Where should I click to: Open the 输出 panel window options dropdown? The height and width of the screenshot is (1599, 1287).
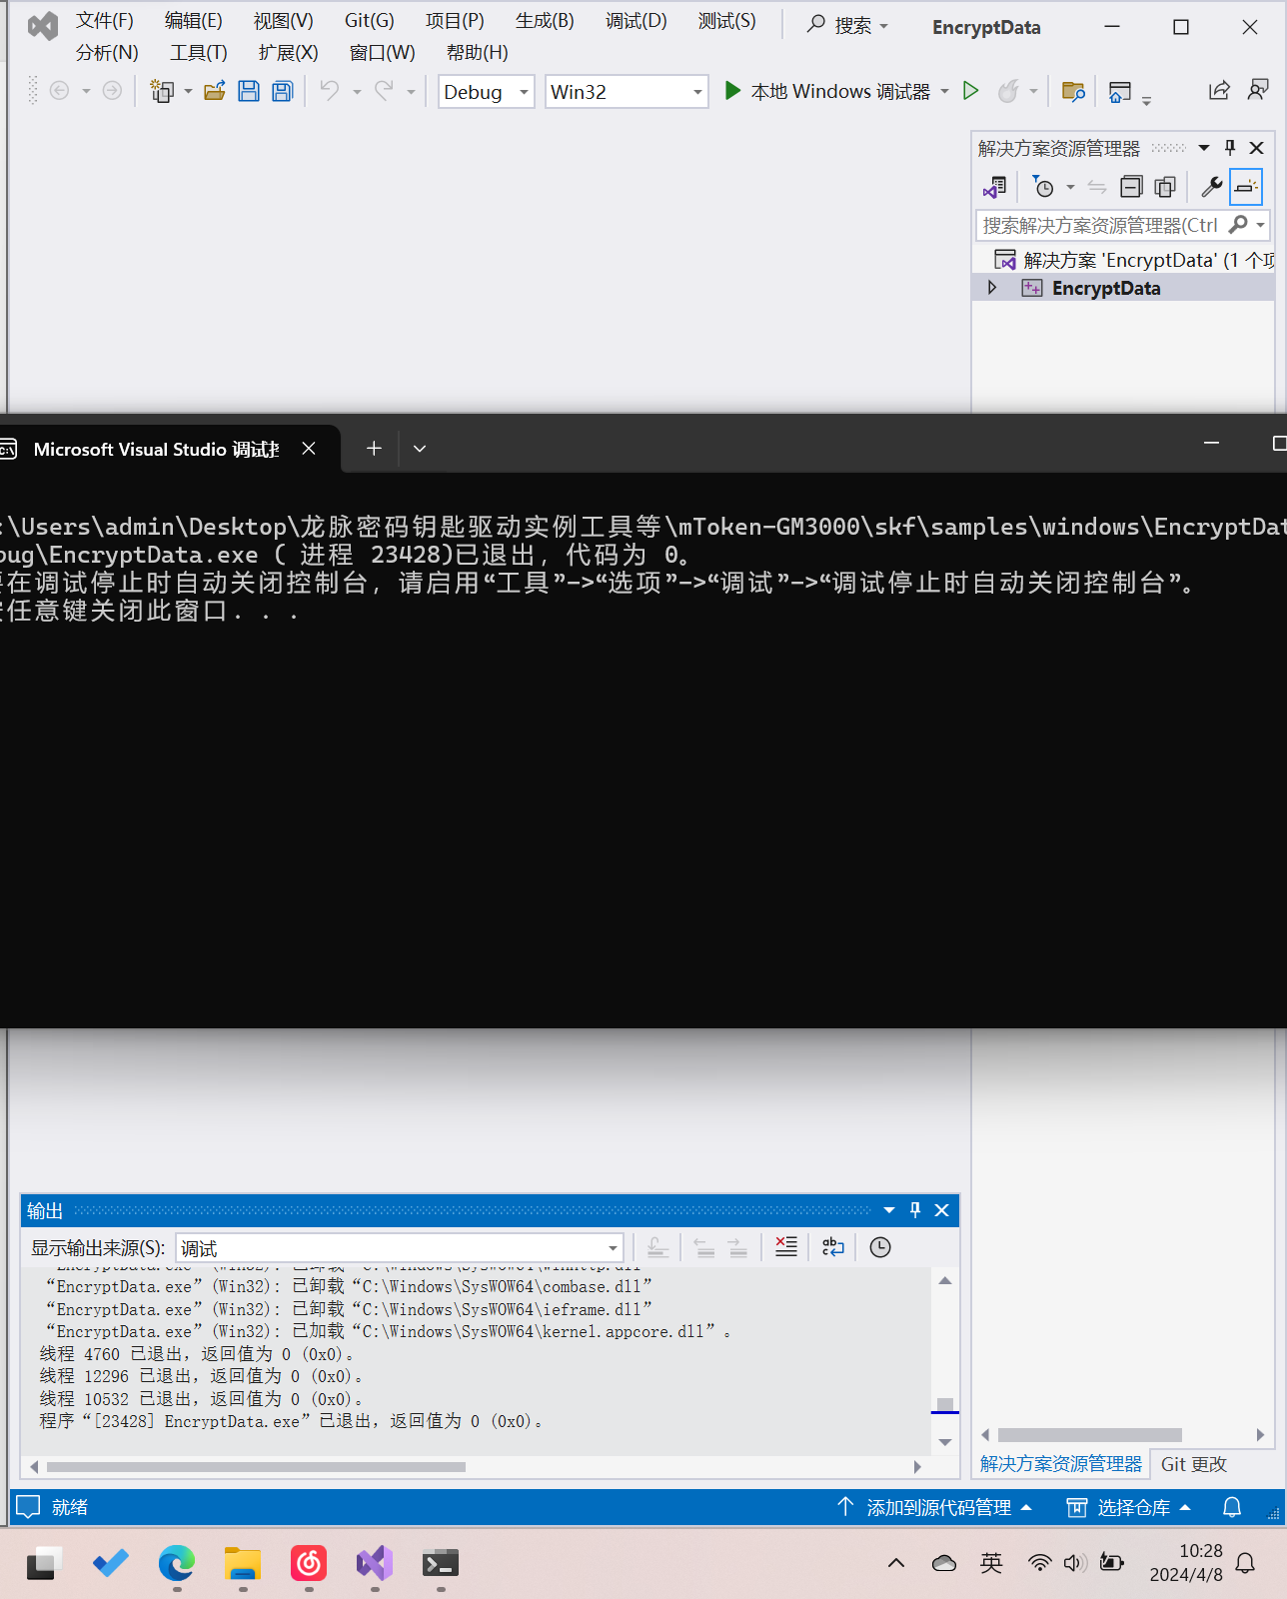pyautogui.click(x=889, y=1210)
